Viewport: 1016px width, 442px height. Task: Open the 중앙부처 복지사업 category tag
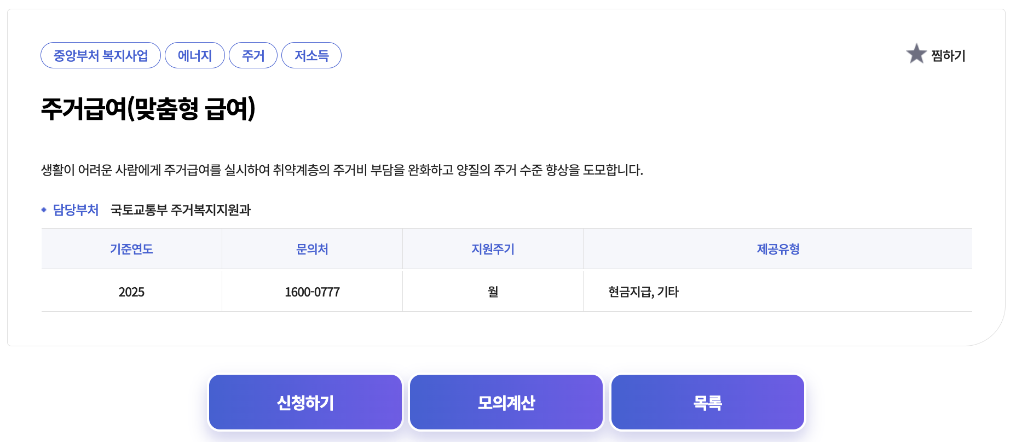tap(100, 55)
